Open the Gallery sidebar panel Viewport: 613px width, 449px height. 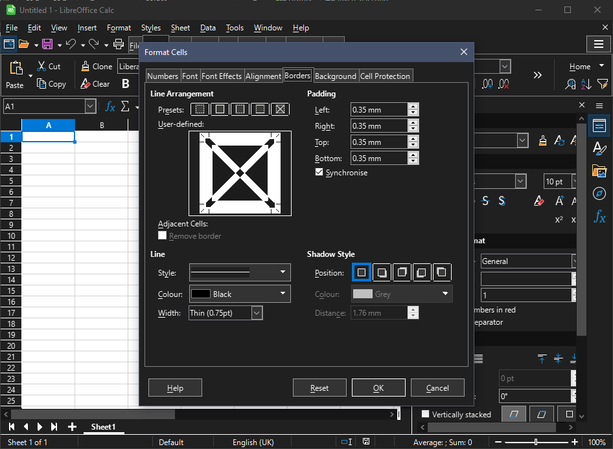point(599,171)
